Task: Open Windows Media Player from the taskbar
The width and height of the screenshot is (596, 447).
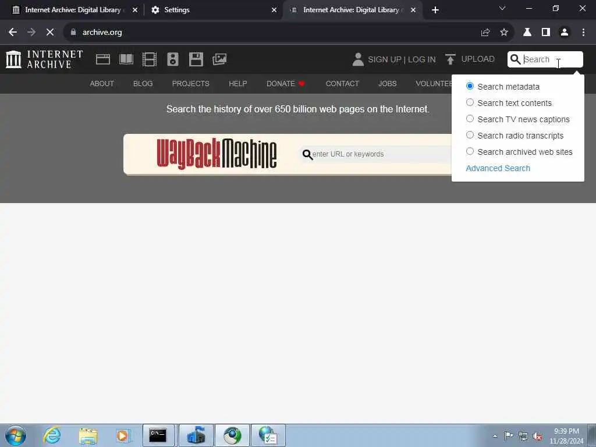Action: (x=123, y=435)
